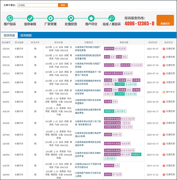Click status icon for complaint 457943
The image size is (177, 180).
(x=164, y=135)
